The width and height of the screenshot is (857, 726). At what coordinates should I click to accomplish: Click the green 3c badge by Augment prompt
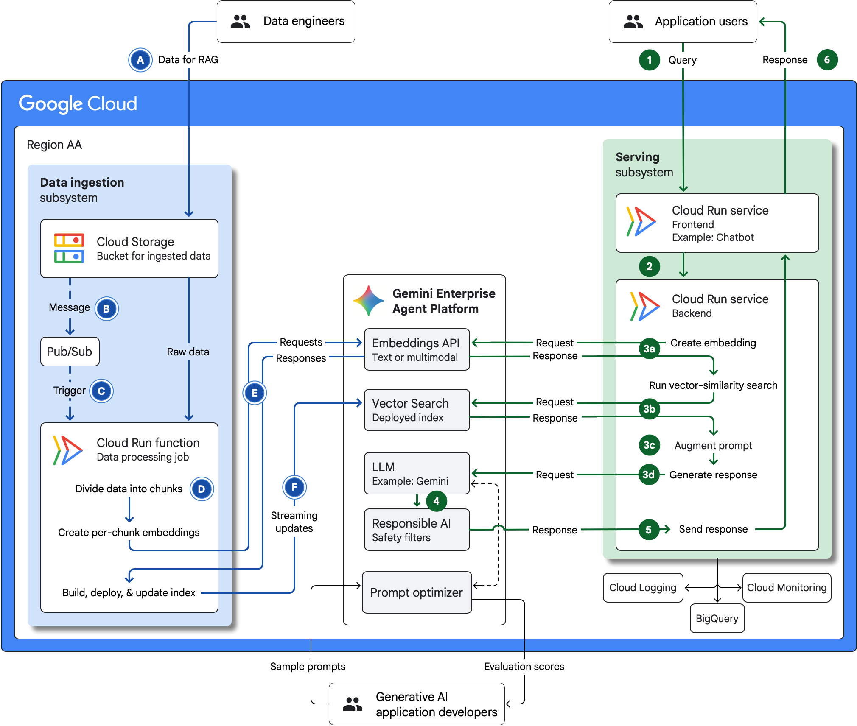(x=650, y=445)
